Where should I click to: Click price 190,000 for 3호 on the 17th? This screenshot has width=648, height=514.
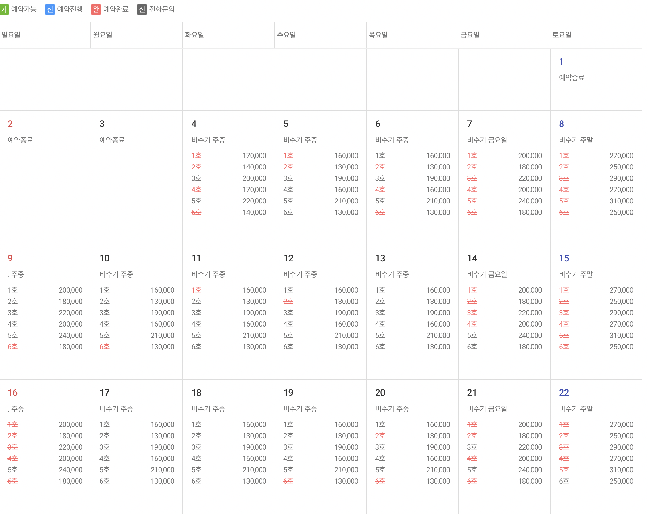[162, 447]
